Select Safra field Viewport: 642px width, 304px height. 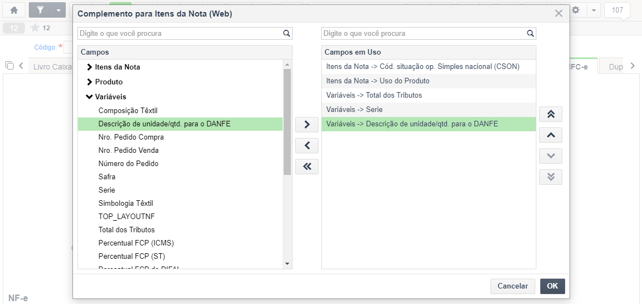(107, 177)
